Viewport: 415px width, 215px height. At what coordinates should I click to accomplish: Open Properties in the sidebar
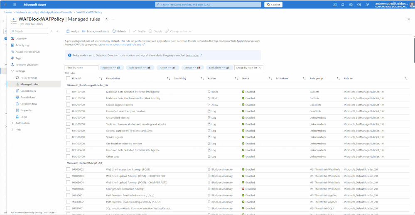26,110
